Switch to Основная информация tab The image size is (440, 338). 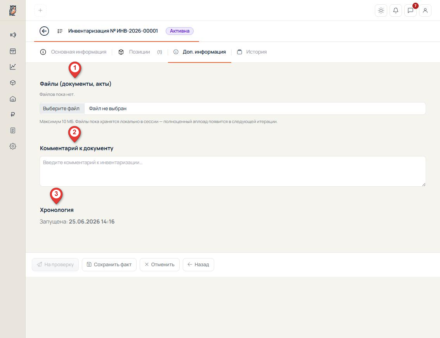73,52
